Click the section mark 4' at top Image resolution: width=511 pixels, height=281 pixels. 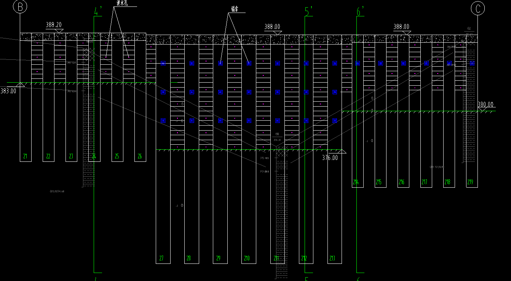pos(98,11)
